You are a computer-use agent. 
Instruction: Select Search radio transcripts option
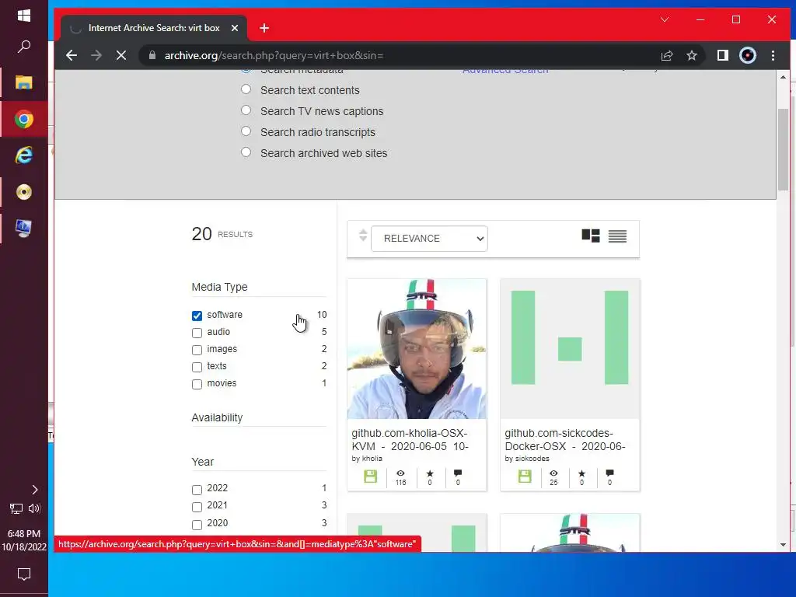246,131
